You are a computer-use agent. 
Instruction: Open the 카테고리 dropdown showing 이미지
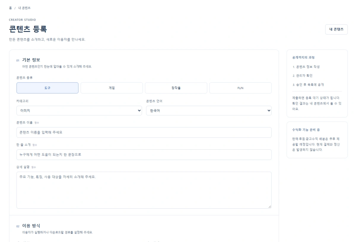[x=79, y=111]
